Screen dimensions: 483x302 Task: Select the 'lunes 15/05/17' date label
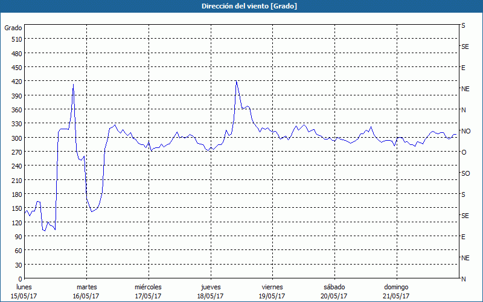pyautogui.click(x=25, y=291)
